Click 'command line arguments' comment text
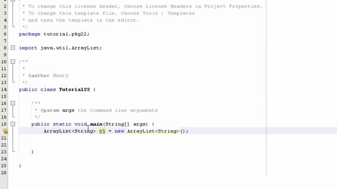Viewport: 337px width, 189px height. (x=124, y=110)
